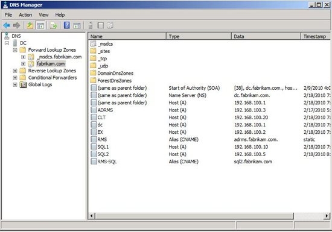Screen dimensions: 332x232
Task: Click the horizontal scrollbar left arrow
Action: point(92,216)
